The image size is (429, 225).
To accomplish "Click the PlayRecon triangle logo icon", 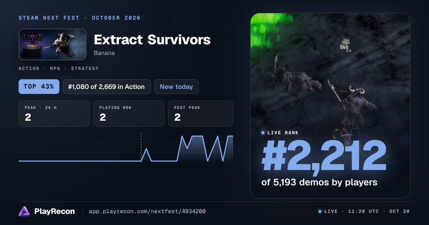I will tap(24, 211).
